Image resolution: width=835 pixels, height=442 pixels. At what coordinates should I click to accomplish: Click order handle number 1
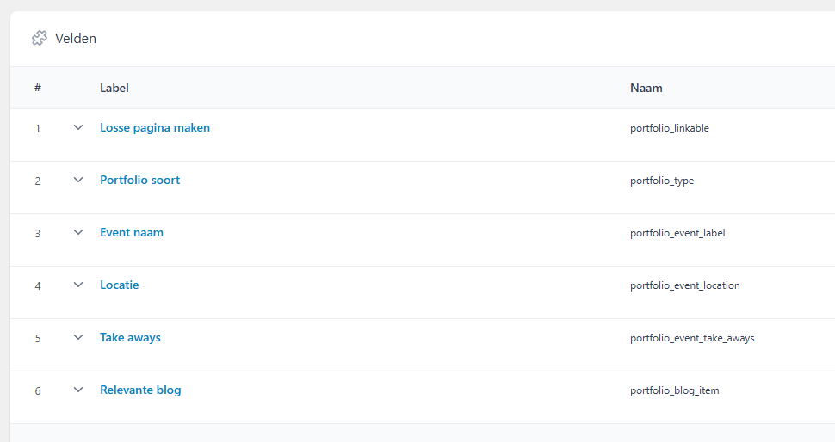tap(38, 129)
